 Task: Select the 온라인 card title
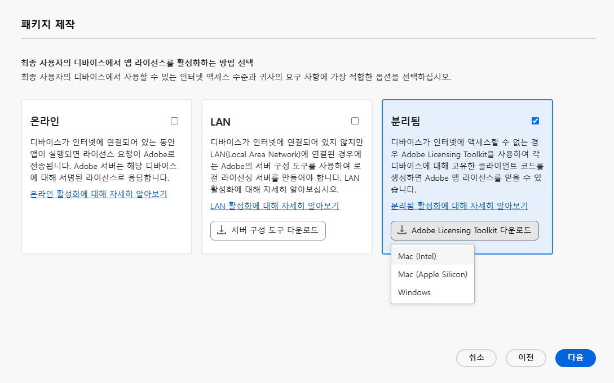(x=45, y=121)
